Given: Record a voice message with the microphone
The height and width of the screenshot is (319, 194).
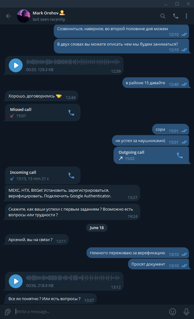Looking at the screenshot, I should coord(186,311).
